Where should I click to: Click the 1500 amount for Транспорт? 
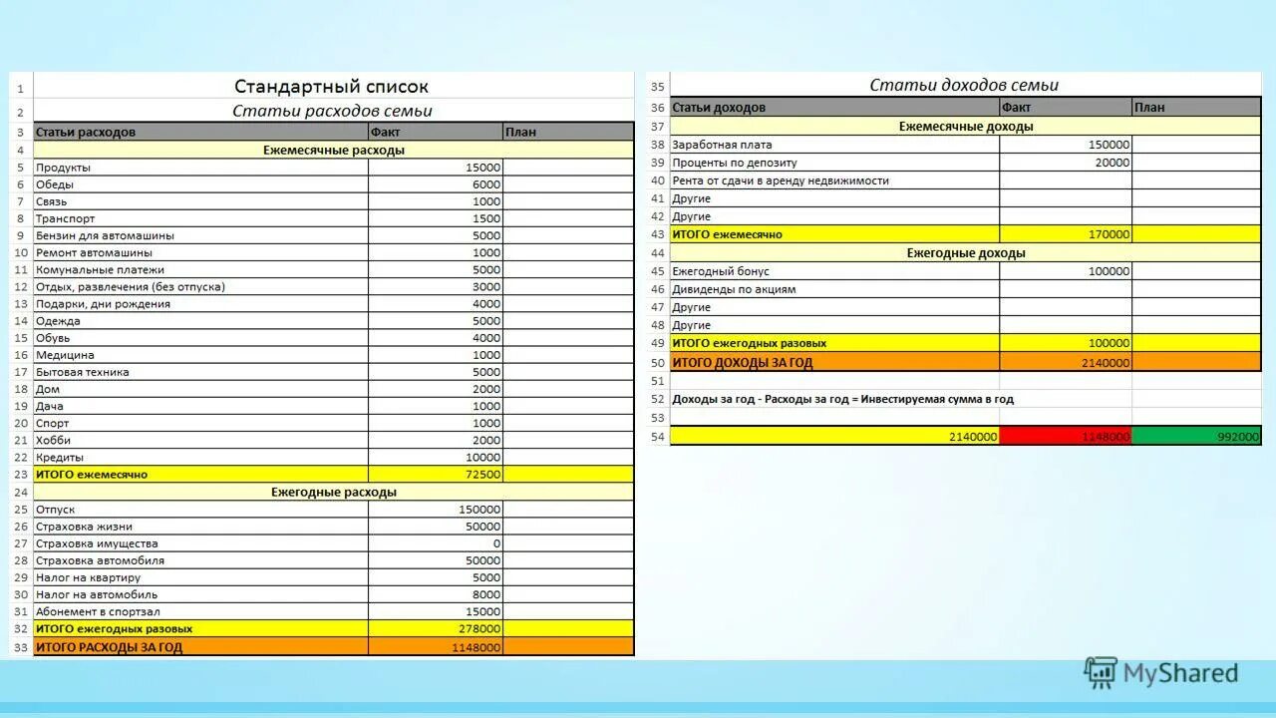436,218
